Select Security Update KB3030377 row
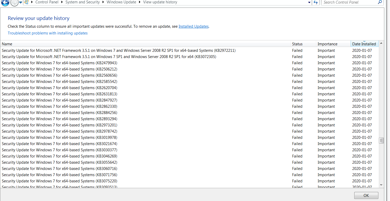The height and width of the screenshot is (201, 390). click(189, 150)
